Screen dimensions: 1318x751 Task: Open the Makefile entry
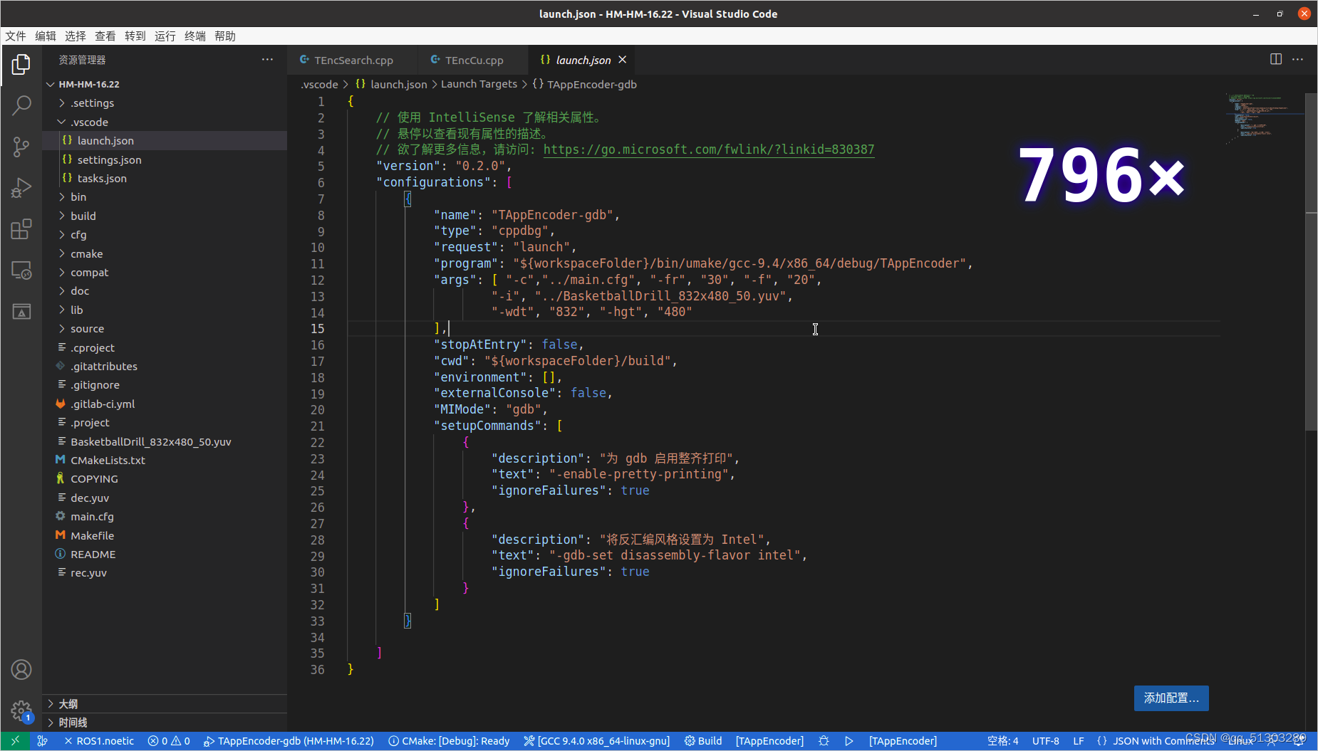pos(165,535)
